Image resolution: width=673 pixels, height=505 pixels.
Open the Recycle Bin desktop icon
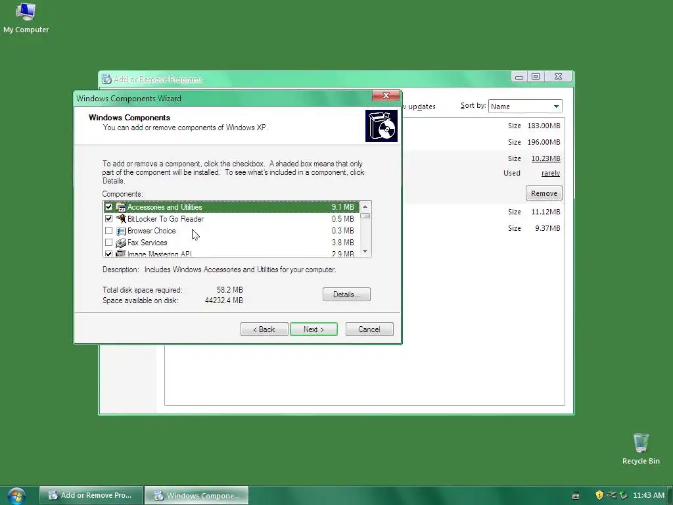(641, 448)
